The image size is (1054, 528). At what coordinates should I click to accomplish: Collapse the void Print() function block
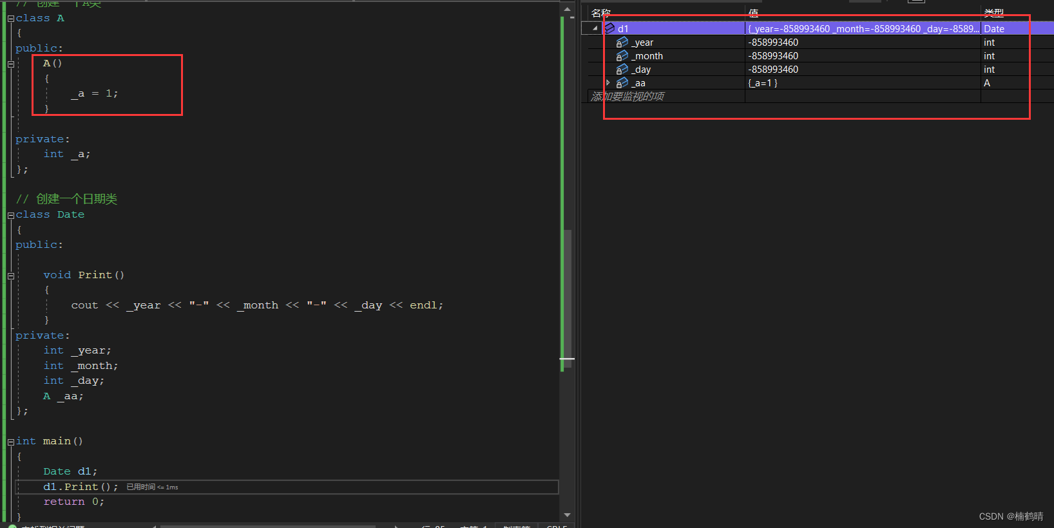click(x=11, y=276)
